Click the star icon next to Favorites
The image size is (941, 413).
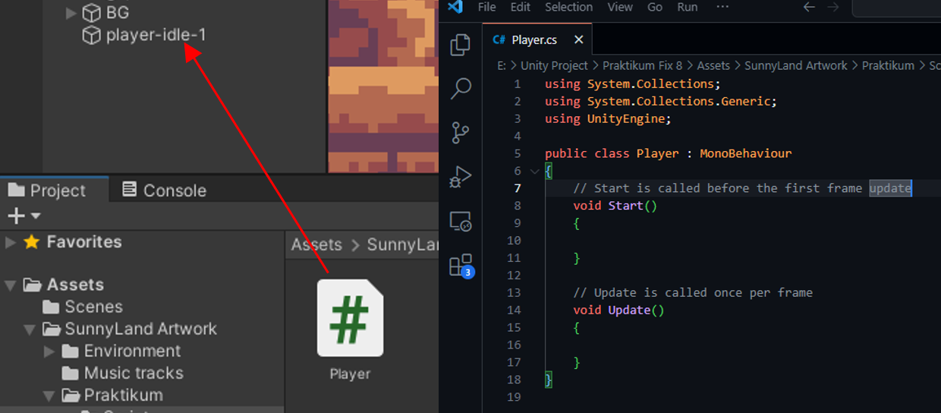(x=31, y=242)
